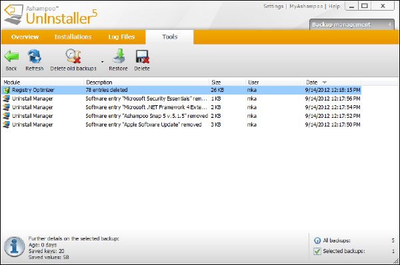Image resolution: width=400 pixels, height=265 pixels.
Task: Click the date 9/14/2012 12:17:50 PM
Action: click(333, 125)
